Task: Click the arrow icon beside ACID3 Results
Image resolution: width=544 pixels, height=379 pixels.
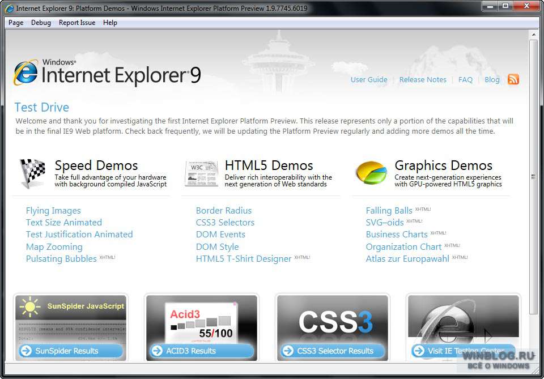Action: pyautogui.click(x=157, y=351)
